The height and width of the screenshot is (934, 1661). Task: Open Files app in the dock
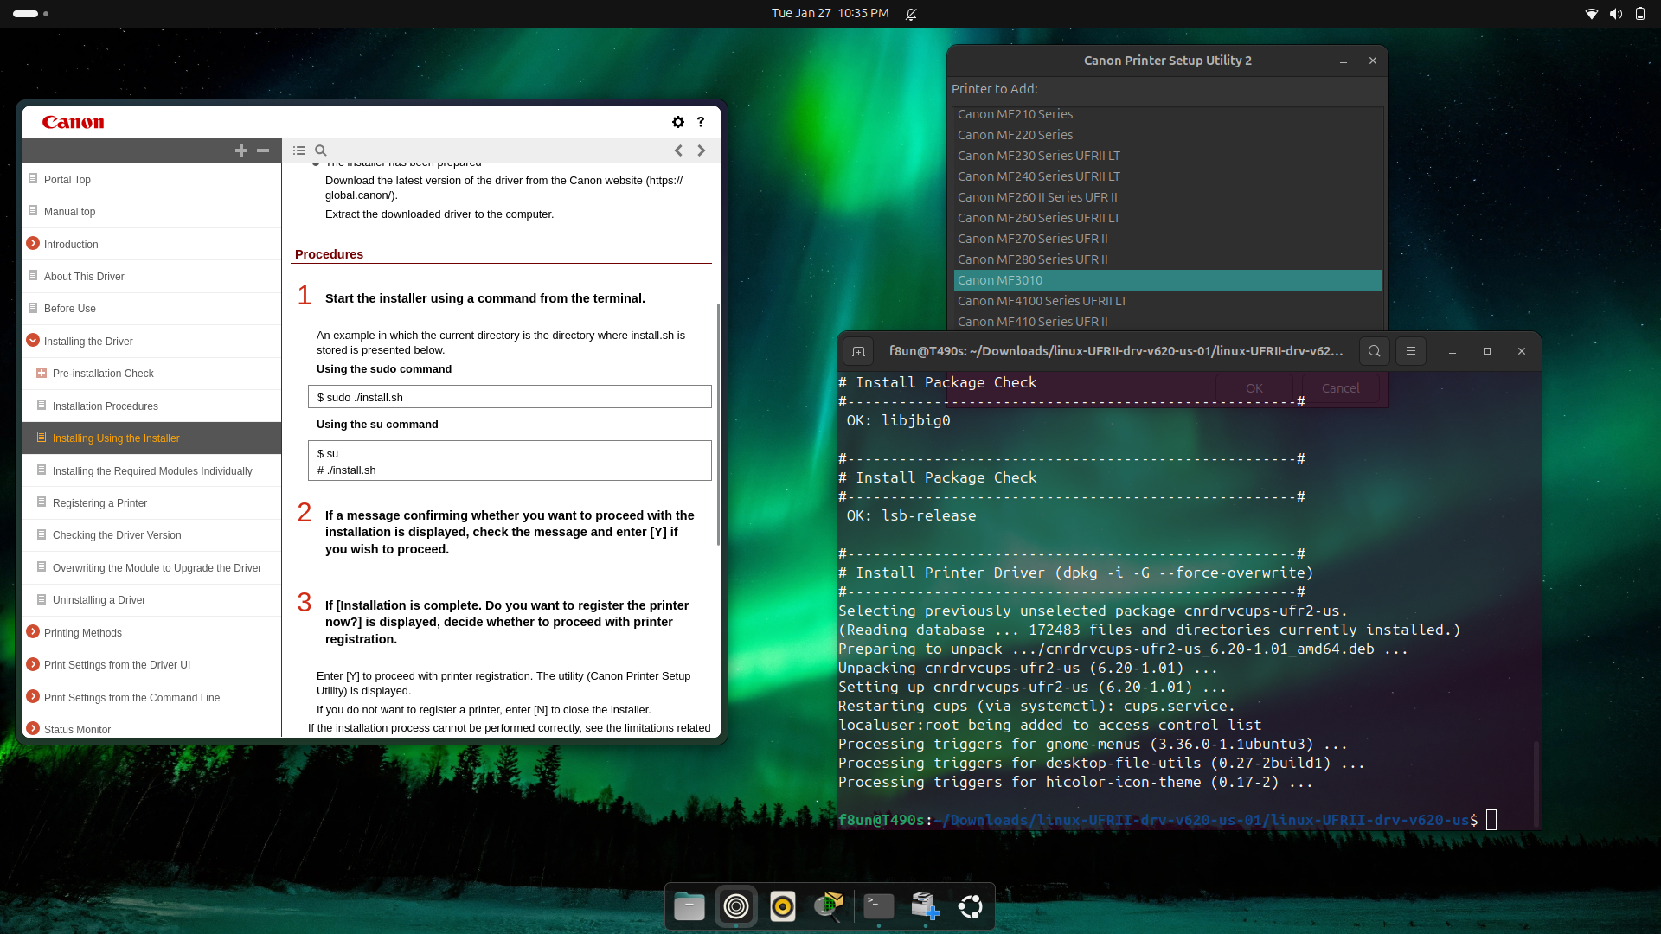689,906
